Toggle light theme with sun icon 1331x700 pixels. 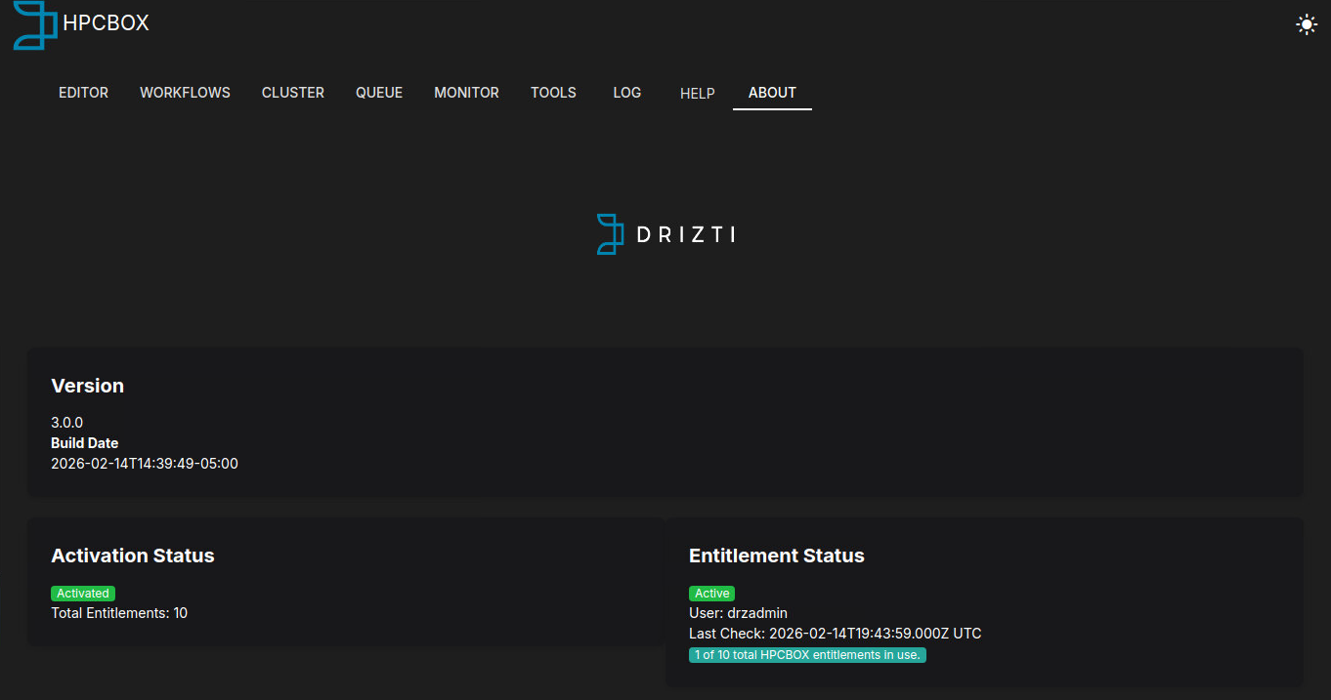tap(1307, 24)
